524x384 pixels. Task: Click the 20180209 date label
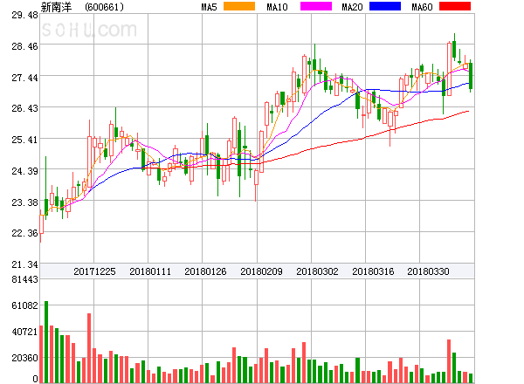click(x=261, y=271)
